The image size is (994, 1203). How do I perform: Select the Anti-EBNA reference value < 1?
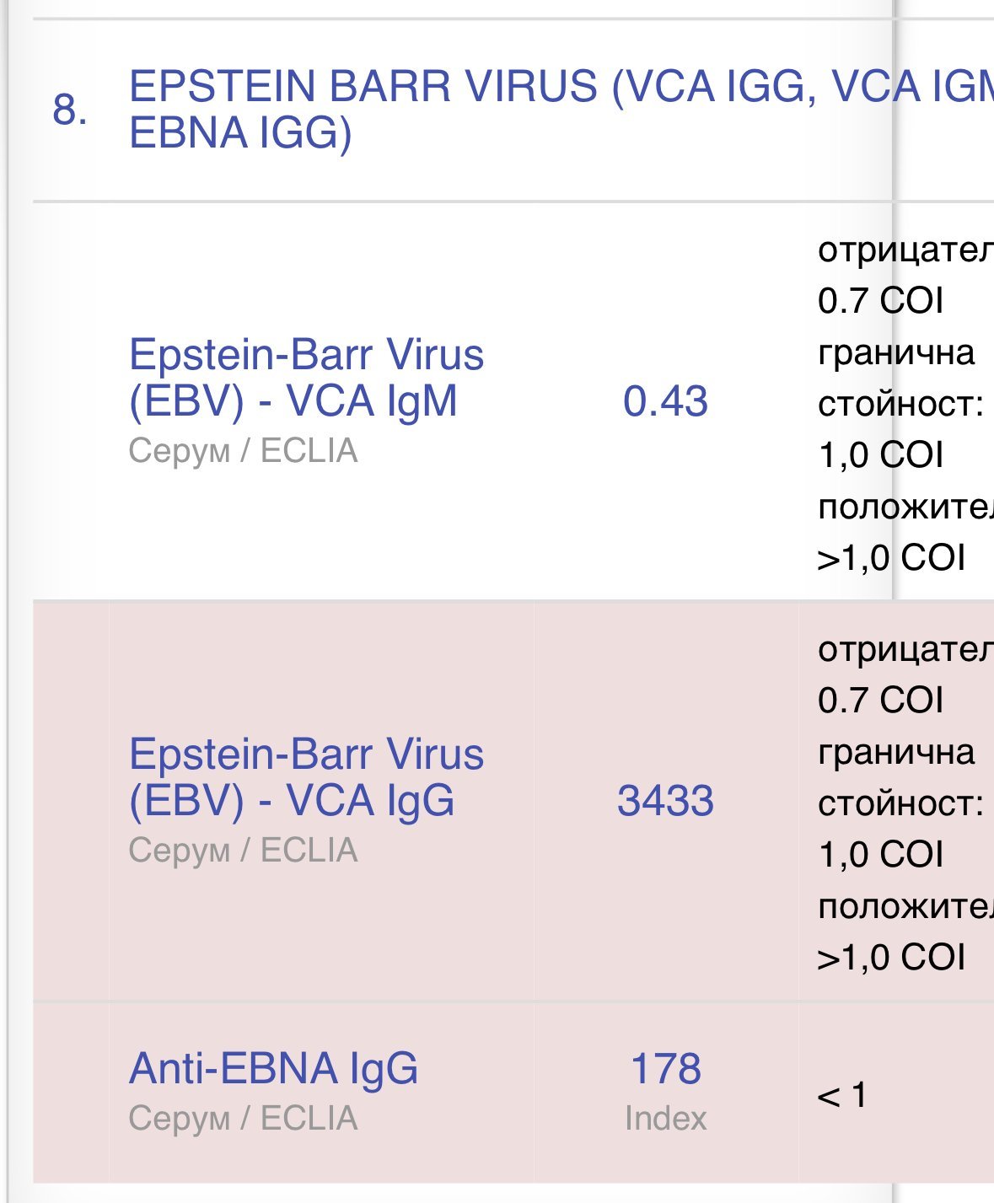click(842, 1095)
